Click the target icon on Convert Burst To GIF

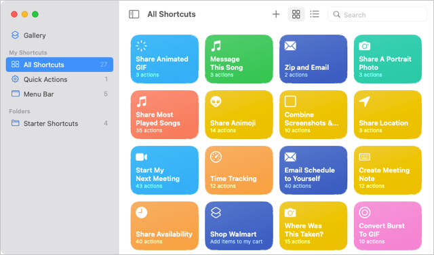[365, 213]
